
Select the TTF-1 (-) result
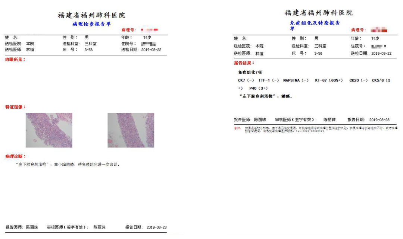pos(269,80)
